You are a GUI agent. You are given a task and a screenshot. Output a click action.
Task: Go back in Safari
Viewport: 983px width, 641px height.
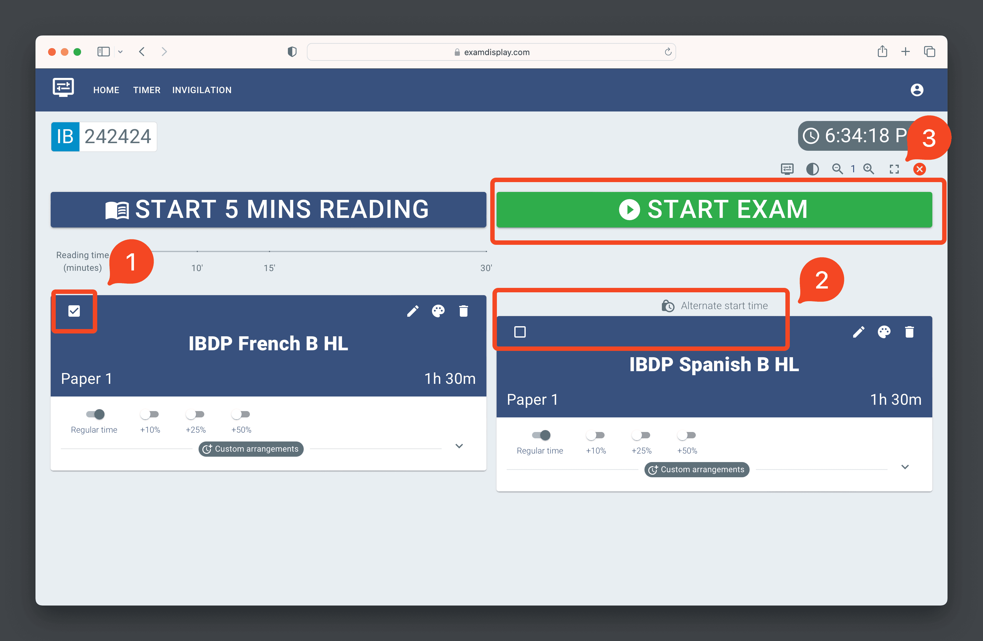coord(142,52)
